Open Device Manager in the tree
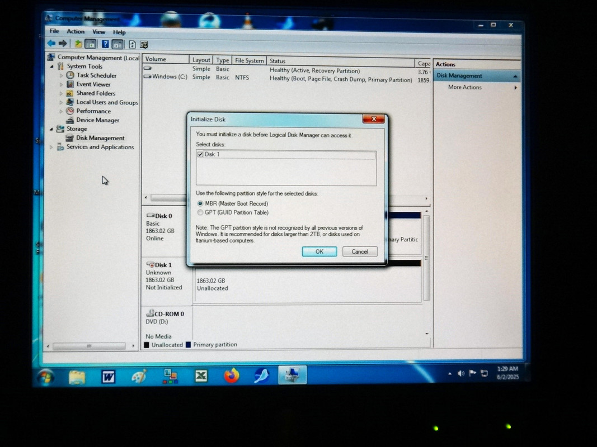 pos(97,120)
